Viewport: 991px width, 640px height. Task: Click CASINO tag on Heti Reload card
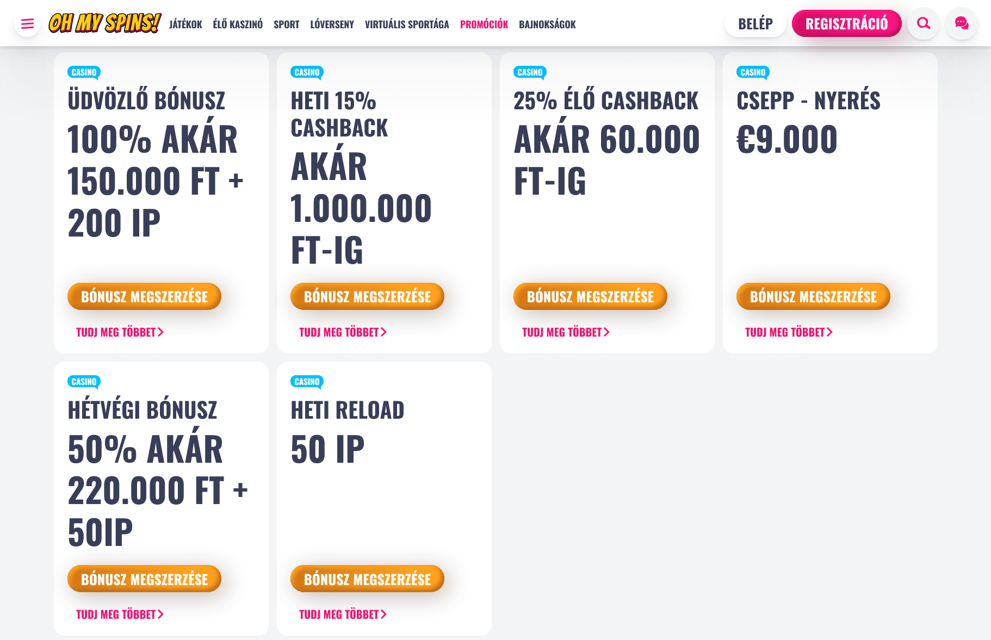tap(307, 382)
